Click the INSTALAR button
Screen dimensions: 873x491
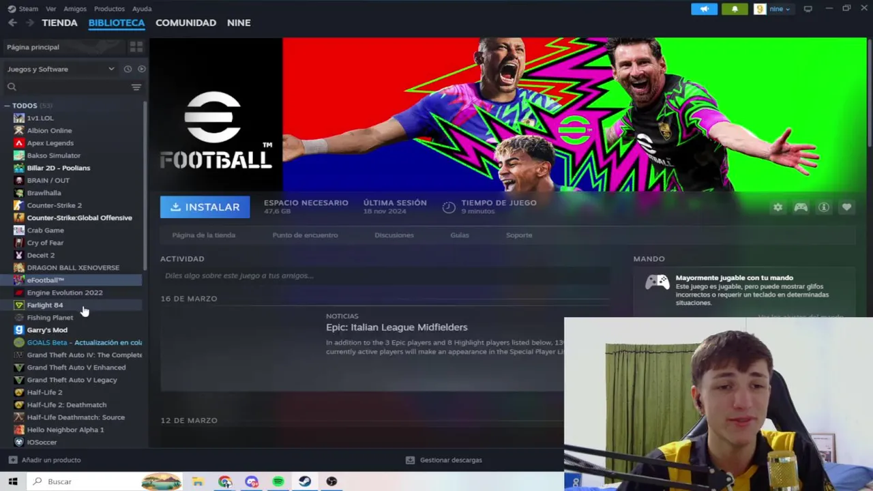205,207
